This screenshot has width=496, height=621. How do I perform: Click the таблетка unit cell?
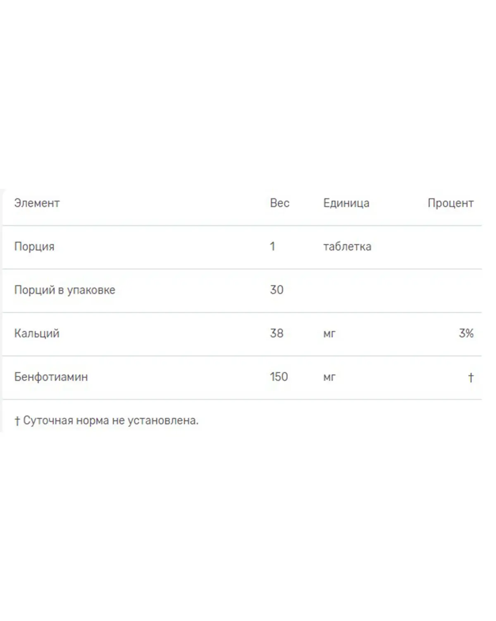pos(347,247)
